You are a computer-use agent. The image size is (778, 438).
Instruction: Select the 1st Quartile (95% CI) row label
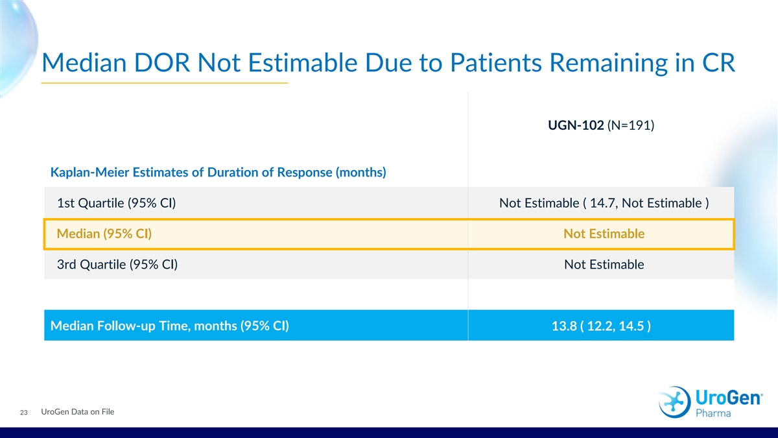pos(117,204)
